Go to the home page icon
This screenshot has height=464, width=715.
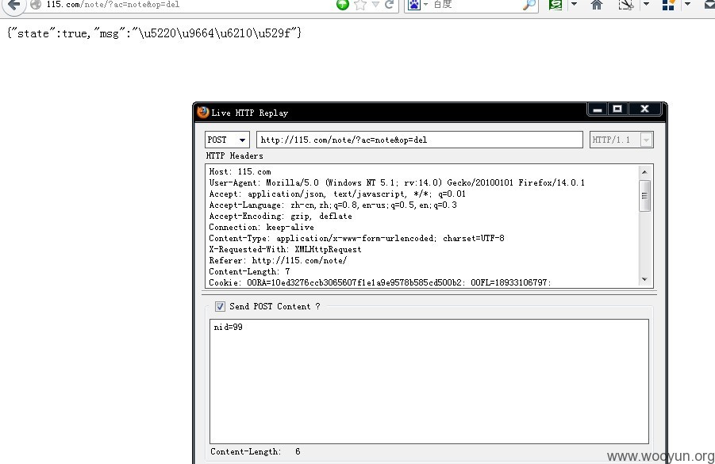(x=597, y=5)
